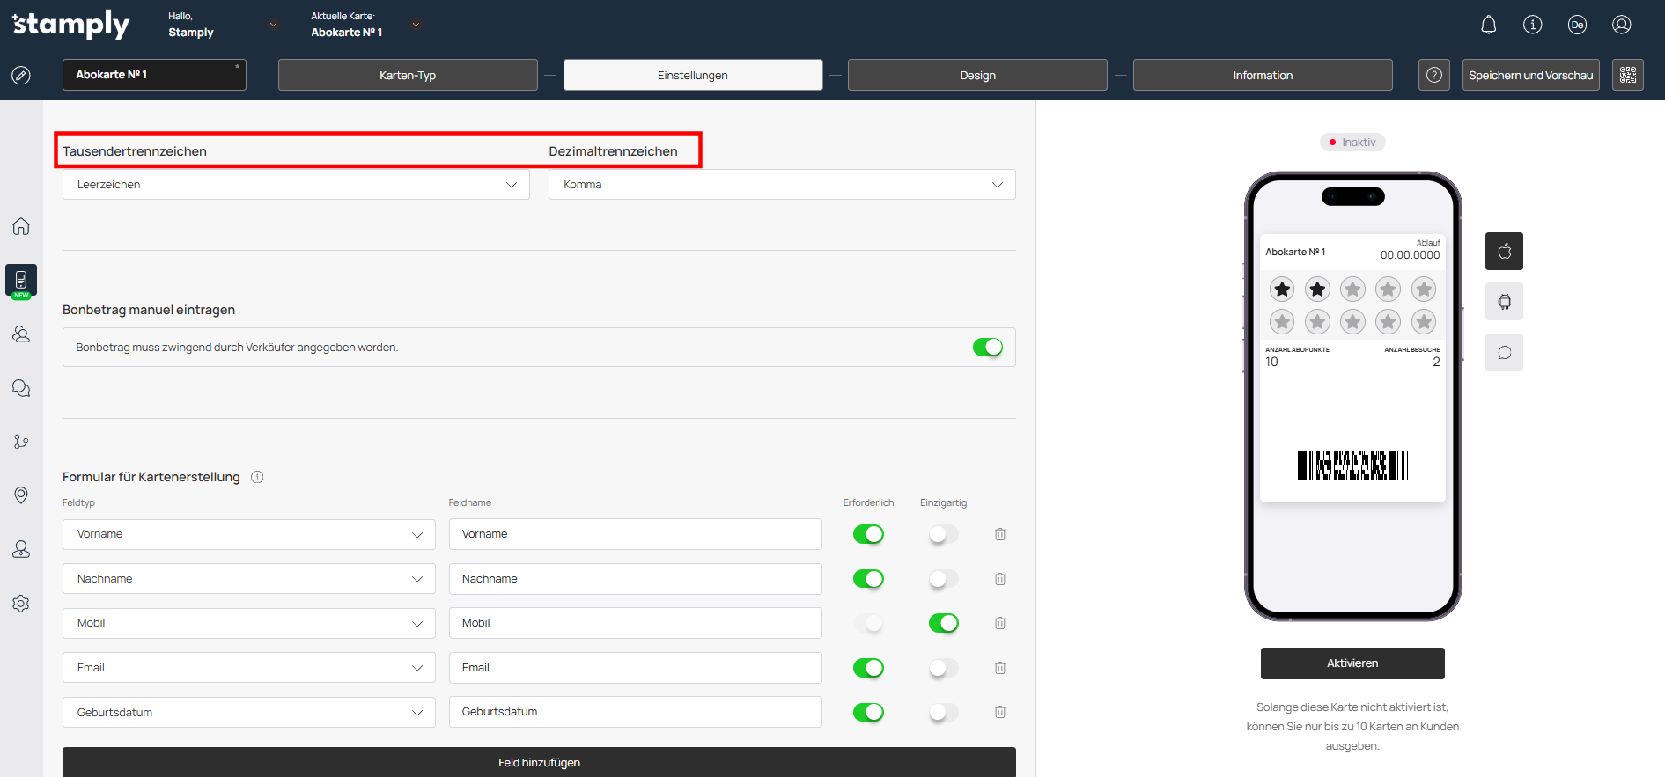The width and height of the screenshot is (1665, 777).
Task: Disable the Bonbetrag required toggle
Action: point(987,348)
